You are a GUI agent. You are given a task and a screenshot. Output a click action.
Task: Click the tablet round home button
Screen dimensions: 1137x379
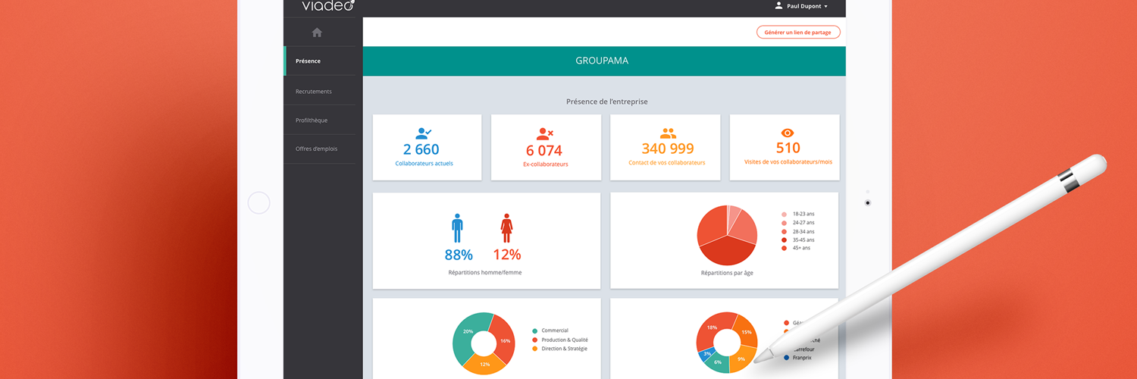(259, 203)
